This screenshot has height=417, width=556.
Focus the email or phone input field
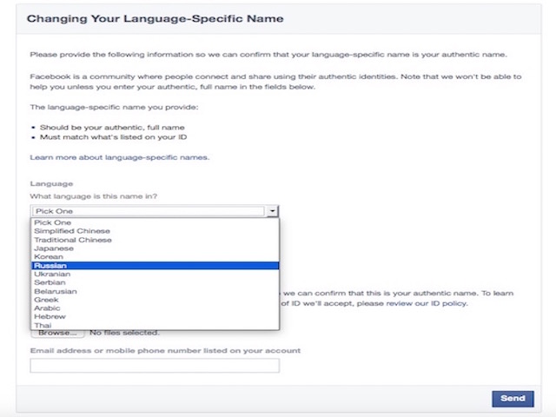point(155,366)
